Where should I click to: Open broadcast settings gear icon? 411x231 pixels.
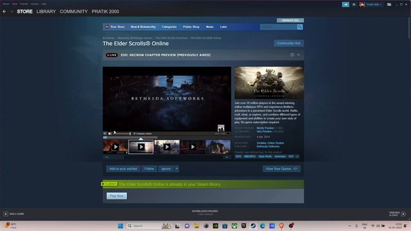coord(292,55)
